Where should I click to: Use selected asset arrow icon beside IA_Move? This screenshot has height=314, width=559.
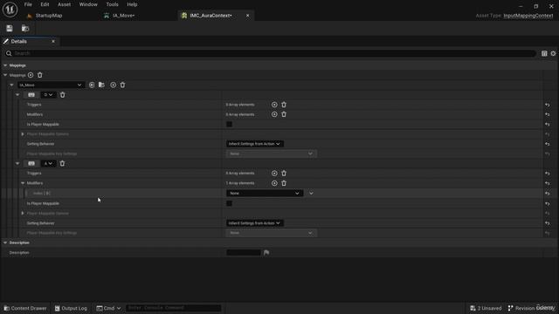pyautogui.click(x=92, y=85)
